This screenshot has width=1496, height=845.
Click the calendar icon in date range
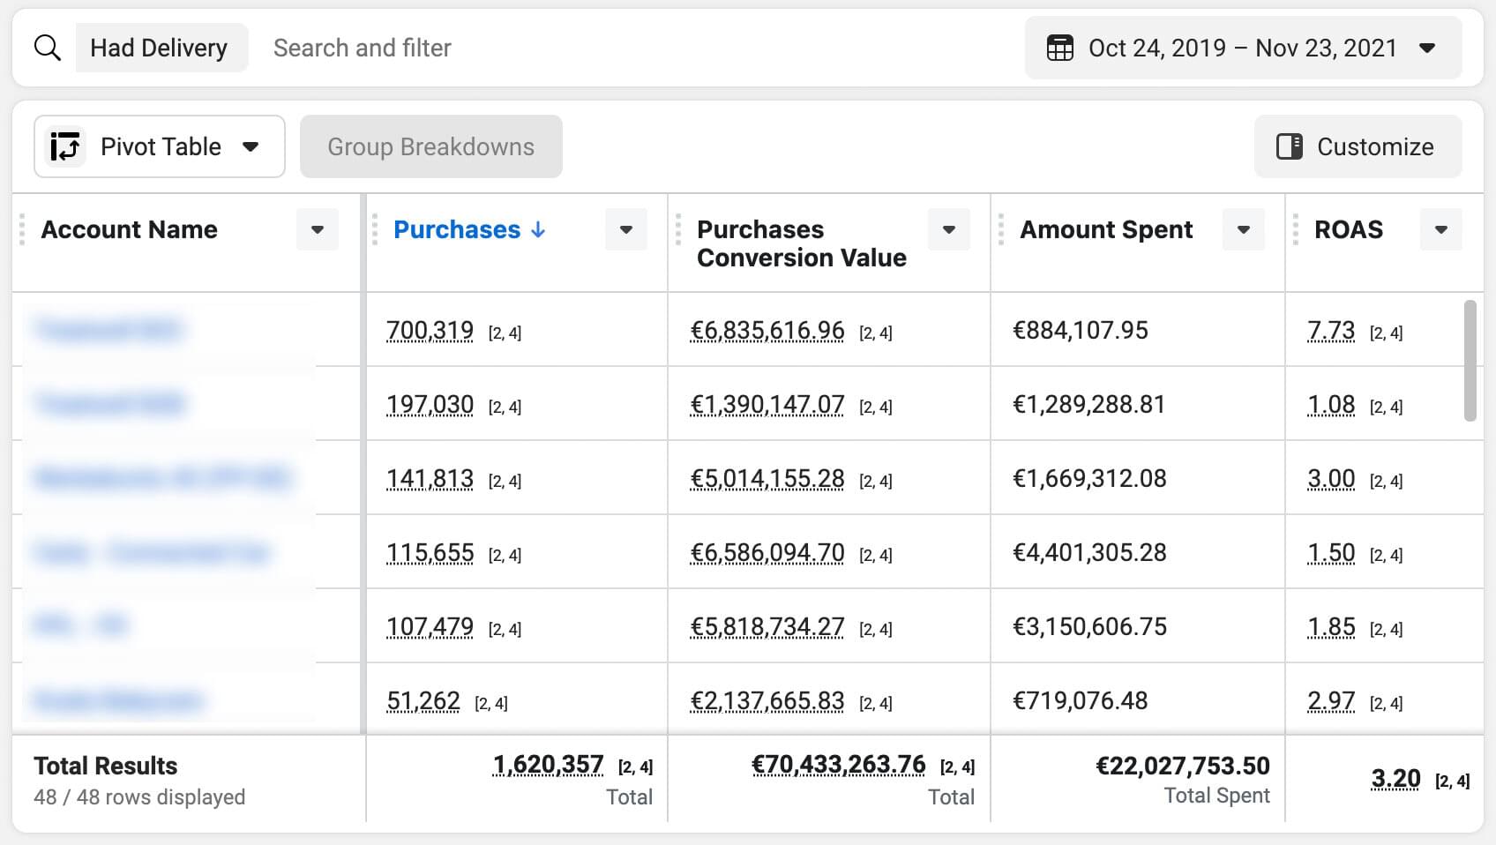[1059, 48]
